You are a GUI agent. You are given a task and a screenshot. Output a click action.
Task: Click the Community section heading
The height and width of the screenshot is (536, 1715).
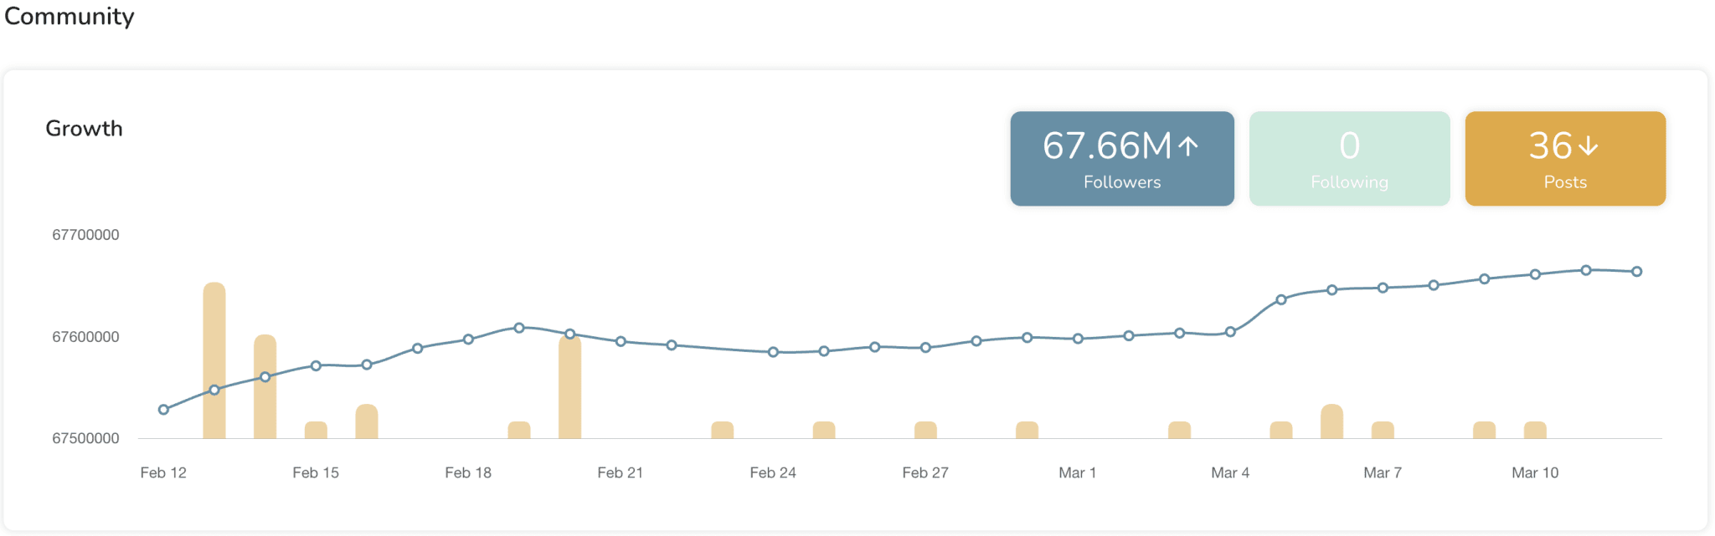(69, 16)
